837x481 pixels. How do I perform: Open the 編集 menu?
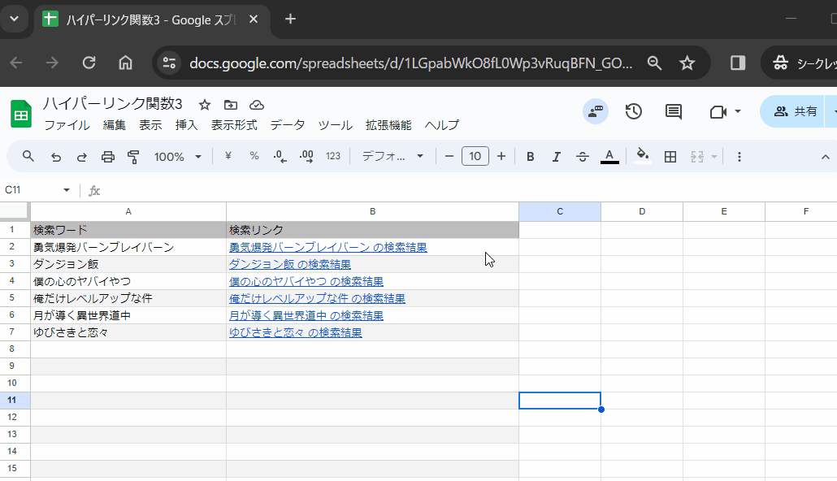click(x=115, y=125)
